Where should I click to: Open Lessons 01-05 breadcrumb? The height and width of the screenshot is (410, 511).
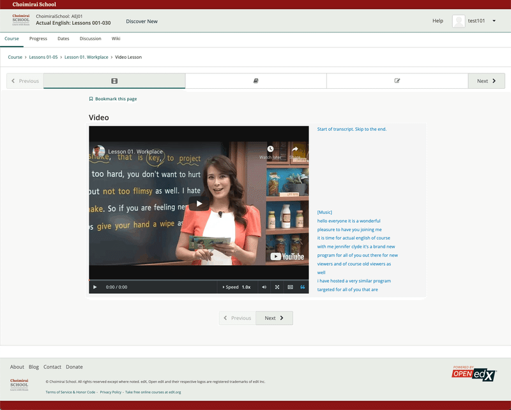[x=43, y=57]
